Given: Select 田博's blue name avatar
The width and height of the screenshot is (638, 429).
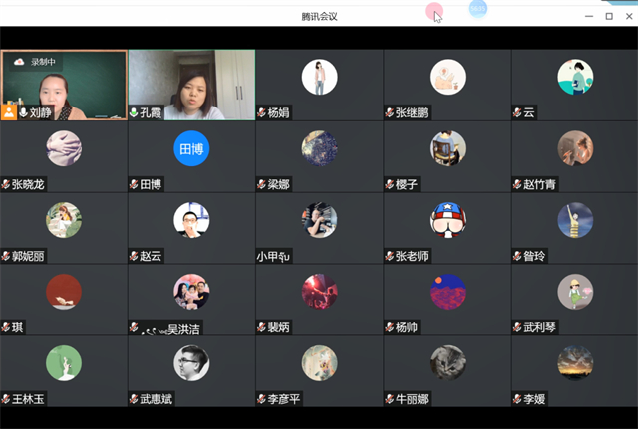Looking at the screenshot, I should coord(191,148).
